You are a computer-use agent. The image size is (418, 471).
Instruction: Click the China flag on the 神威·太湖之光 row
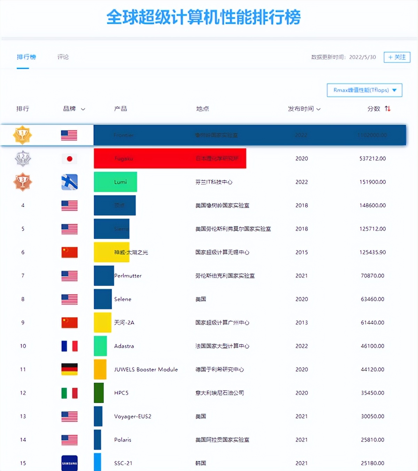[x=69, y=252]
